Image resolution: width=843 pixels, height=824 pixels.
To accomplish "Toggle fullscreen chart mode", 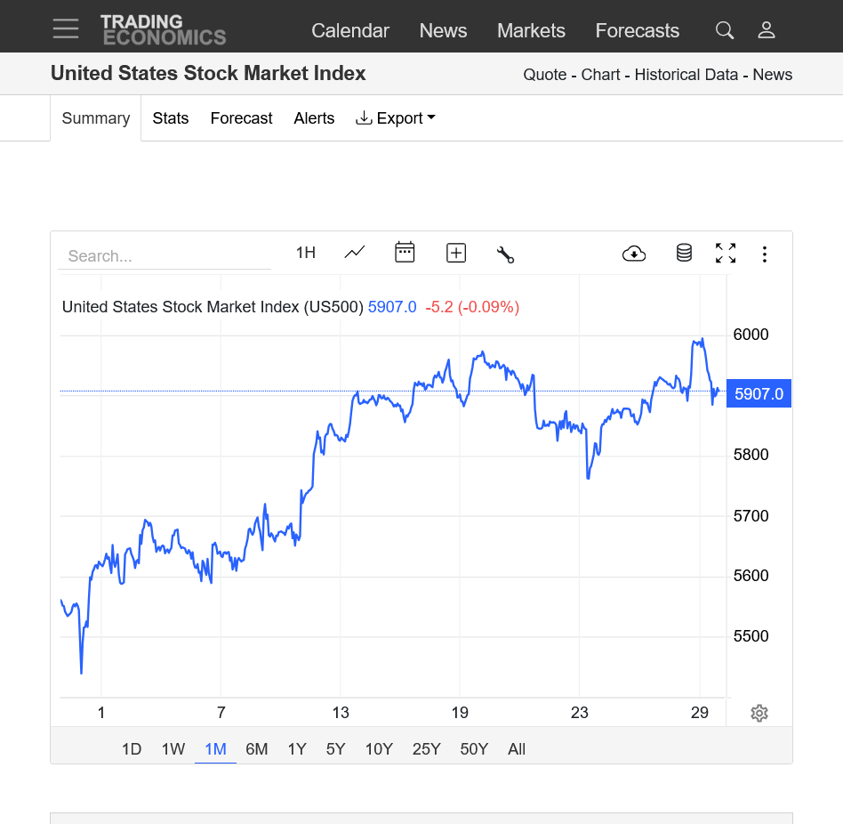I will 726,253.
